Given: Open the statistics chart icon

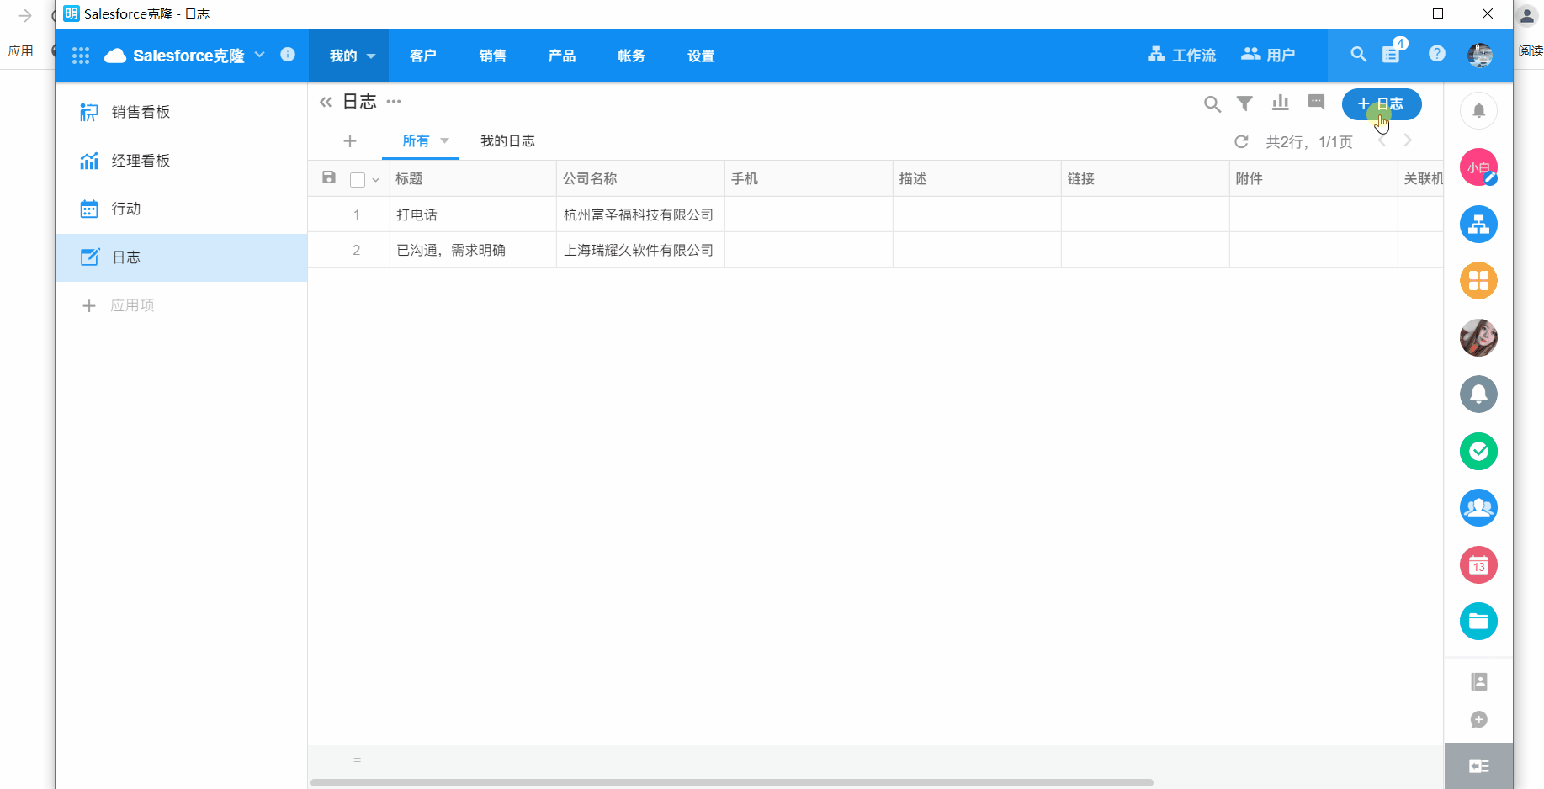Looking at the screenshot, I should point(1281,103).
